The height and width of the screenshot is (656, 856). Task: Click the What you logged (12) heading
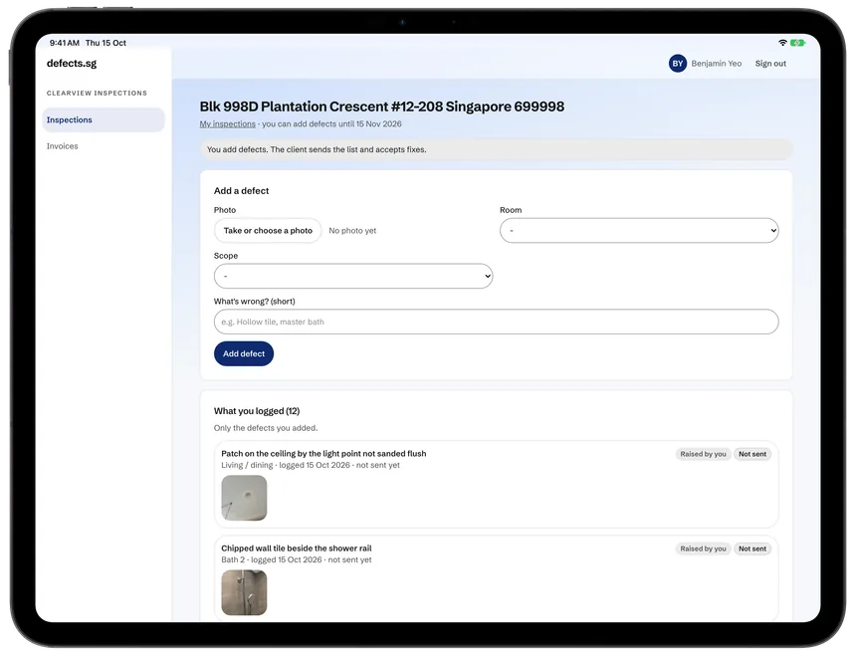pos(257,411)
